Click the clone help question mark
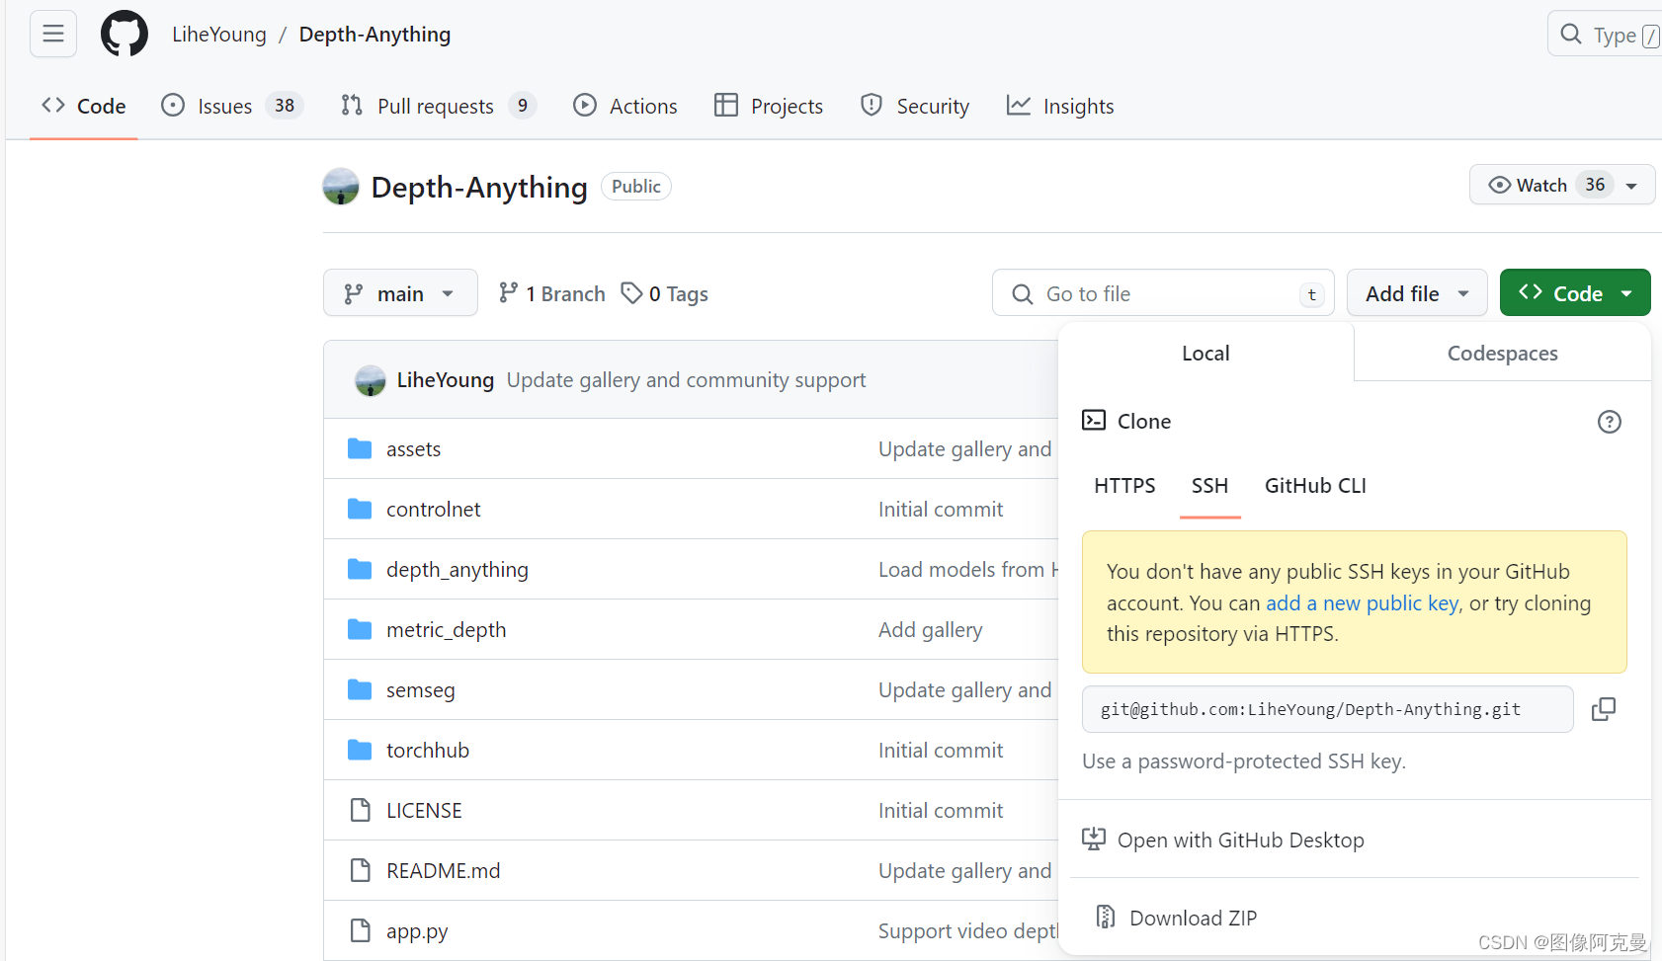This screenshot has height=961, width=1662. click(1610, 421)
